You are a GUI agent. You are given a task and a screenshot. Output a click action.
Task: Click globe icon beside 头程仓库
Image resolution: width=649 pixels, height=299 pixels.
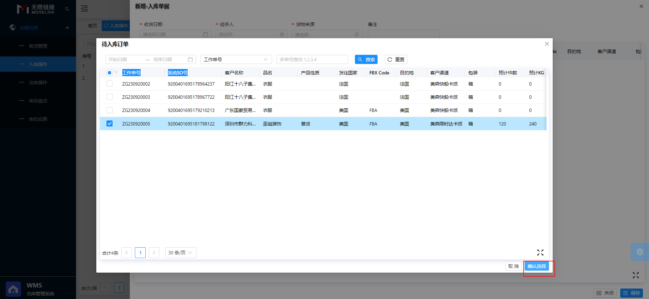click(x=13, y=27)
